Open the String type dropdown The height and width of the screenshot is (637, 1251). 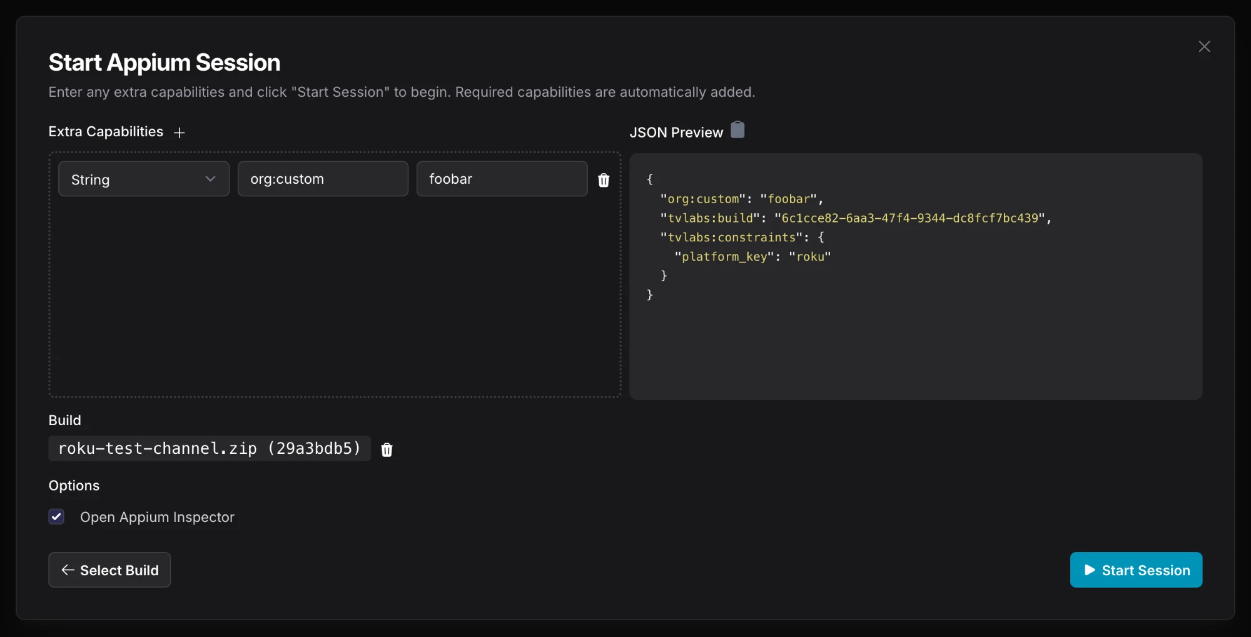(x=144, y=179)
